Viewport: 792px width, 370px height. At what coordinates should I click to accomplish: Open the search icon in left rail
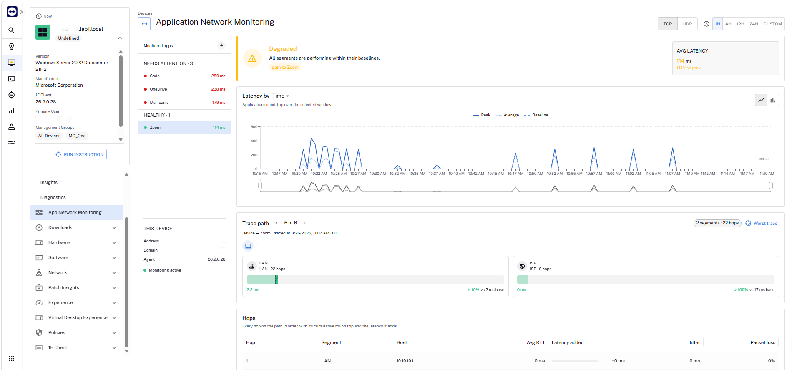tap(12, 30)
